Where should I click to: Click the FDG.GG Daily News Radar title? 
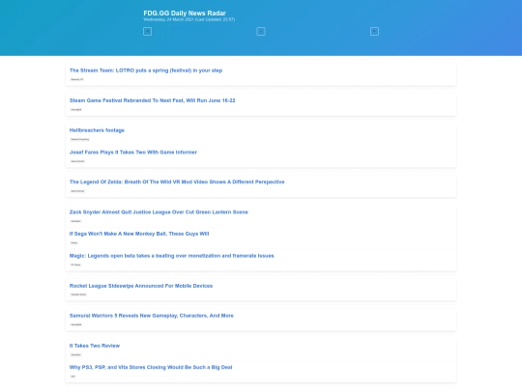click(x=185, y=13)
